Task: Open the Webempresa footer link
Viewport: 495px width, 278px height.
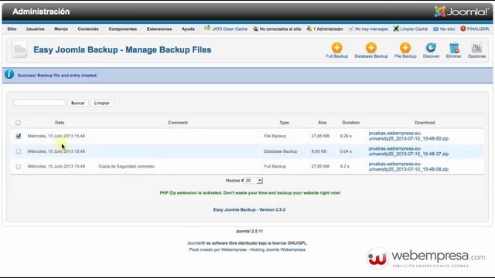Action: (x=234, y=249)
